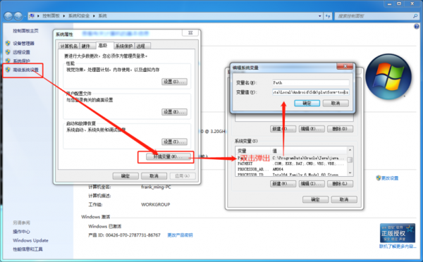Click user variables 删除(D) button

(x=340, y=129)
